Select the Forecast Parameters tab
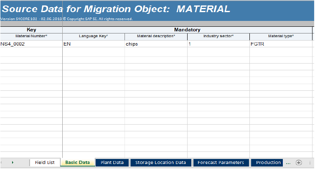315x169 pixels. click(221, 163)
